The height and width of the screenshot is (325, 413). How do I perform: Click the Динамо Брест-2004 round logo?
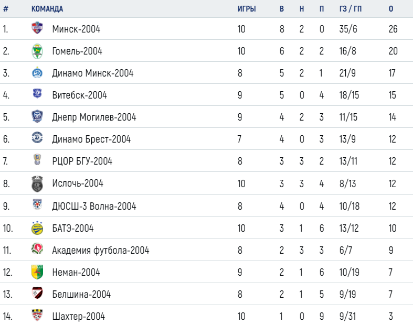37,137
